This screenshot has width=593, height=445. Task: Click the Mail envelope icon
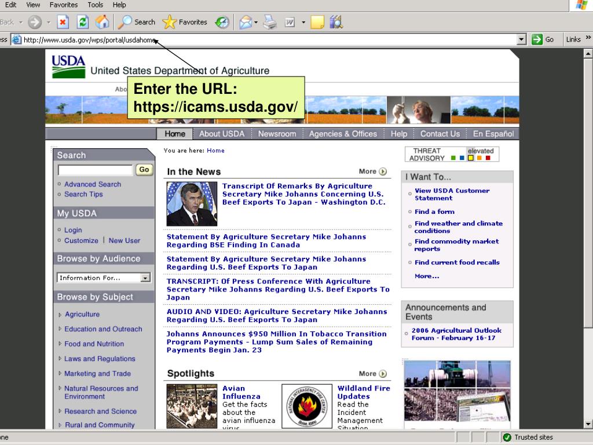tap(246, 22)
